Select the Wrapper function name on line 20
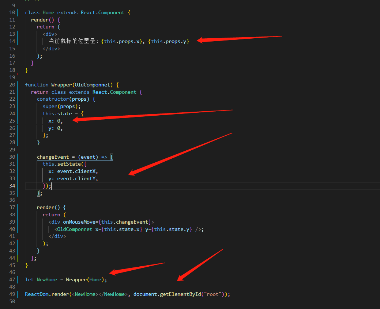Viewport: 380px width, 309px height. pos(61,85)
